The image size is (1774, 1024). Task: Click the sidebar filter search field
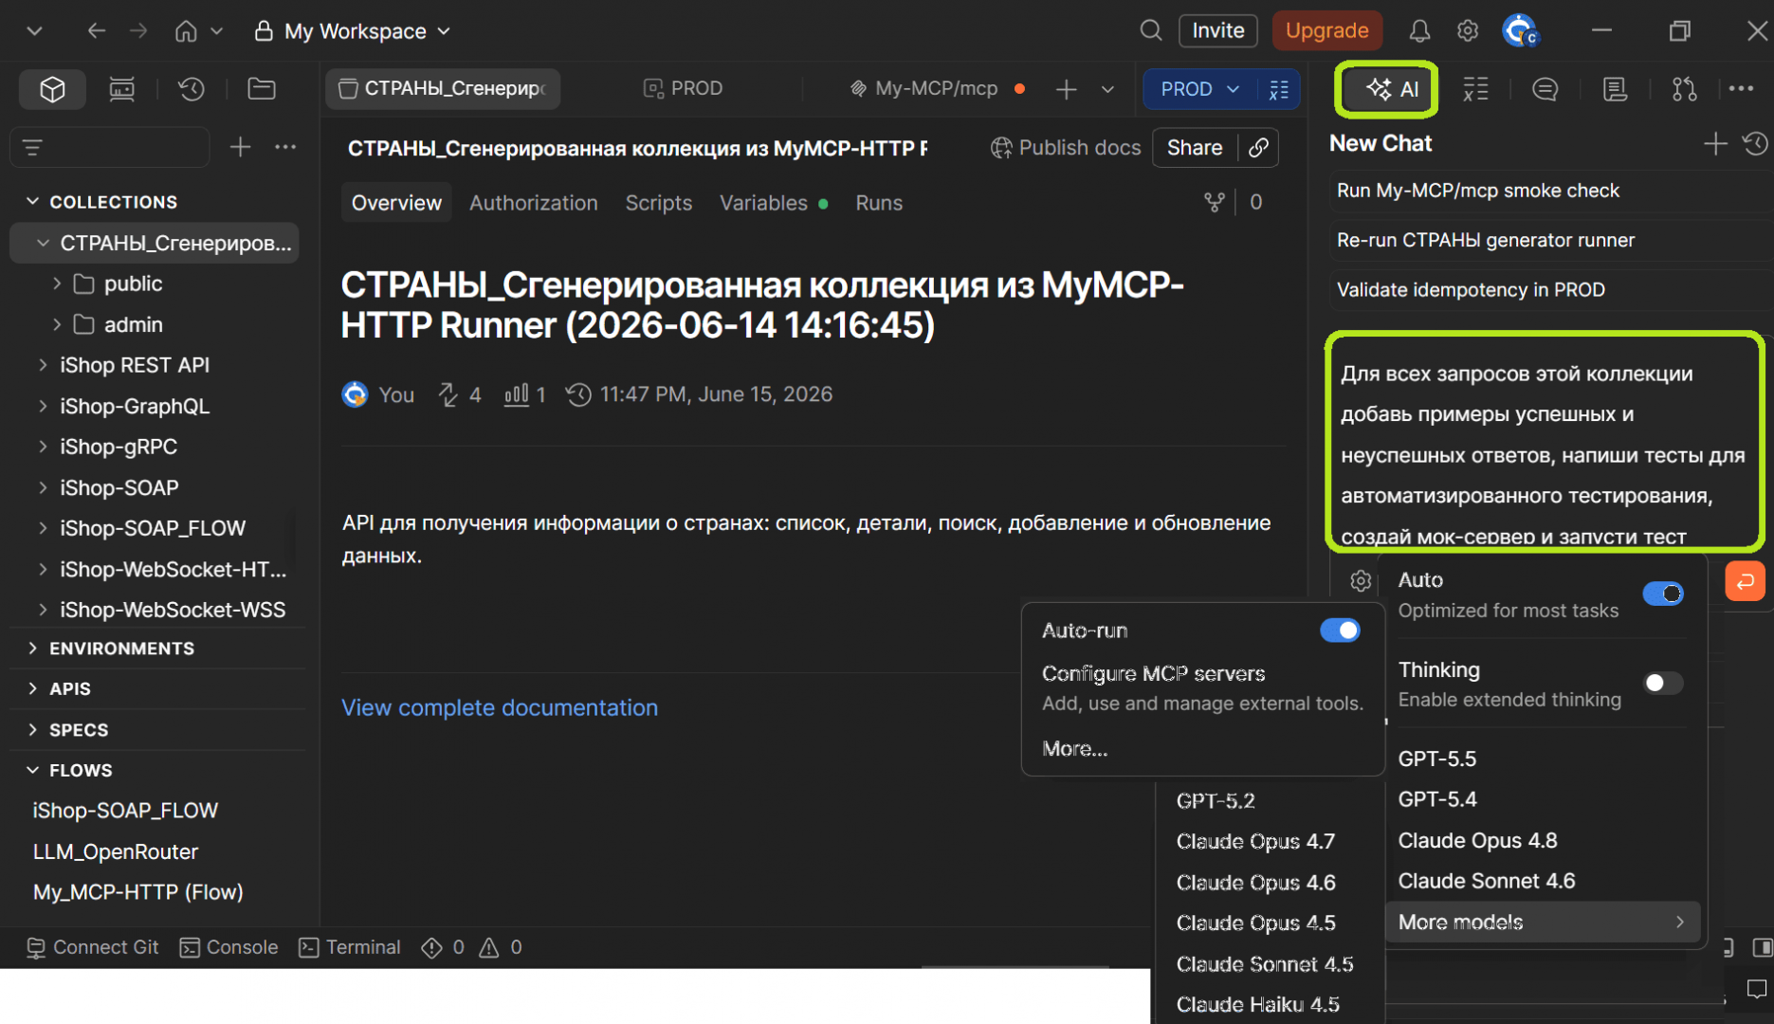pos(109,147)
